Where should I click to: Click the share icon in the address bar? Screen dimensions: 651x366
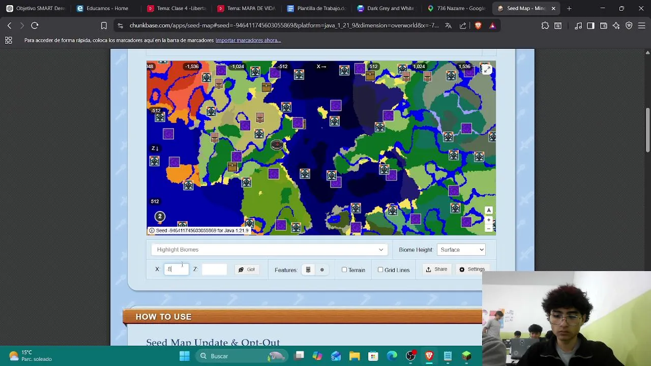point(463,25)
